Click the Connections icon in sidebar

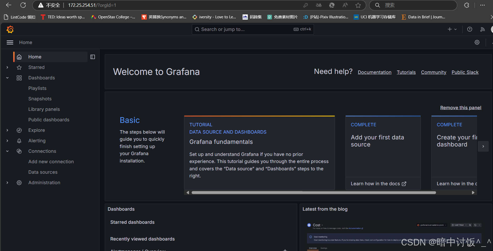(19, 151)
